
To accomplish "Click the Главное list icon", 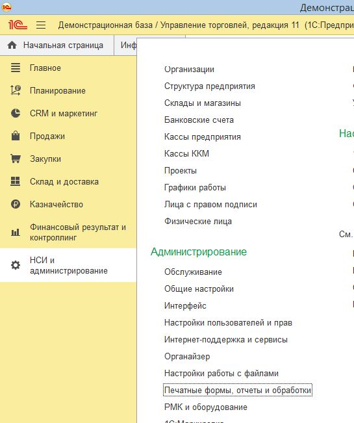I will pyautogui.click(x=16, y=68).
